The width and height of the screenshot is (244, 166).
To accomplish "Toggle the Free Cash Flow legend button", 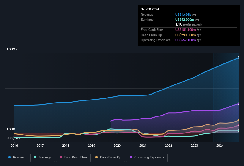I will click(x=73, y=157).
